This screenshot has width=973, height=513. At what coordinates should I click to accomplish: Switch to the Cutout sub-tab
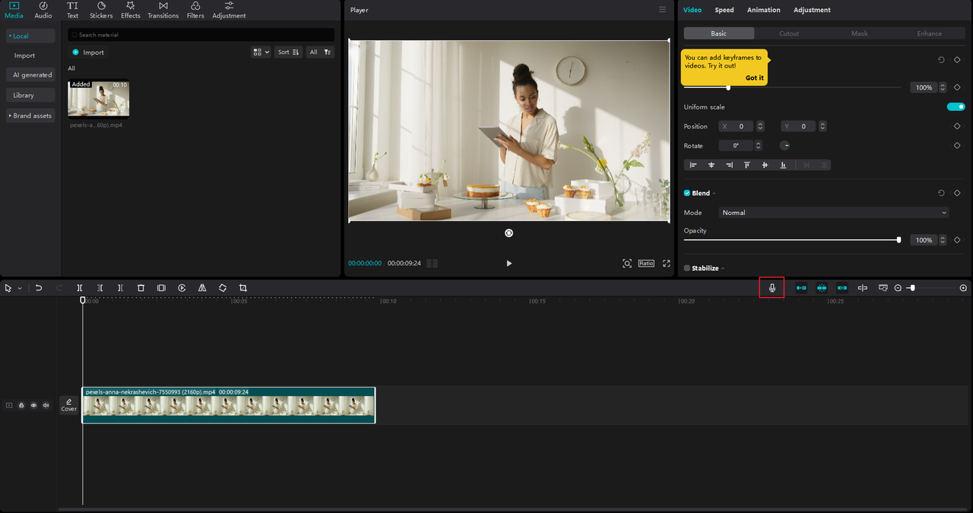(x=789, y=33)
